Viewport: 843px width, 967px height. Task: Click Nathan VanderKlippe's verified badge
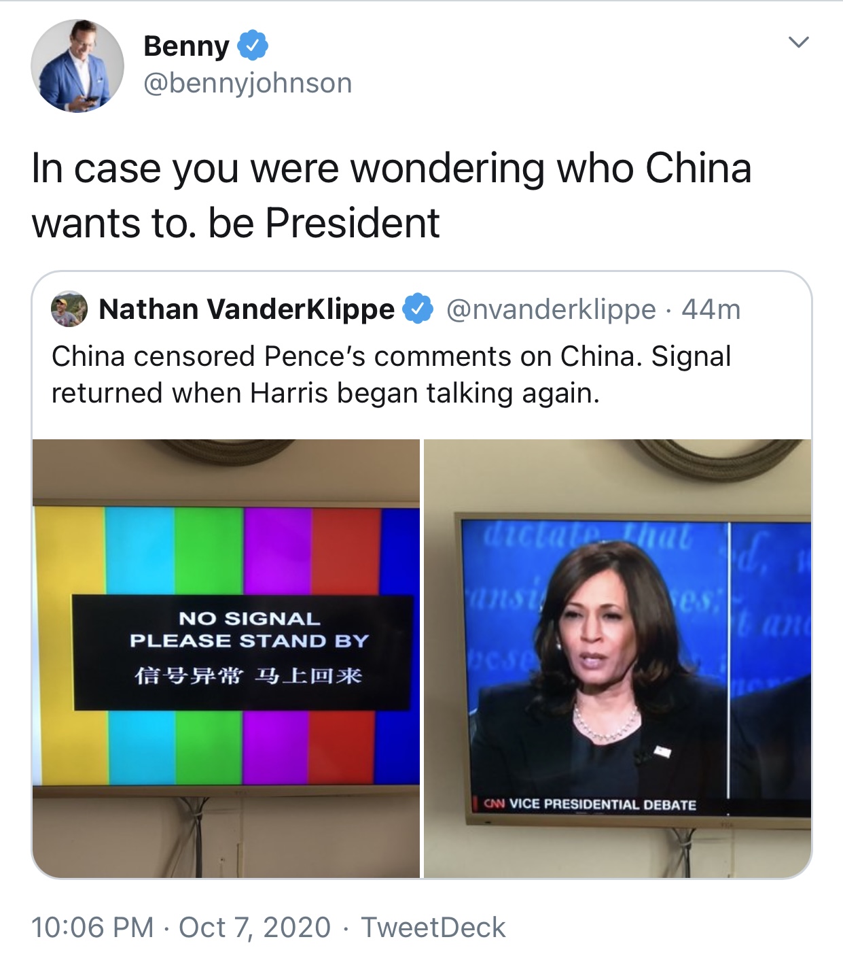[x=418, y=309]
